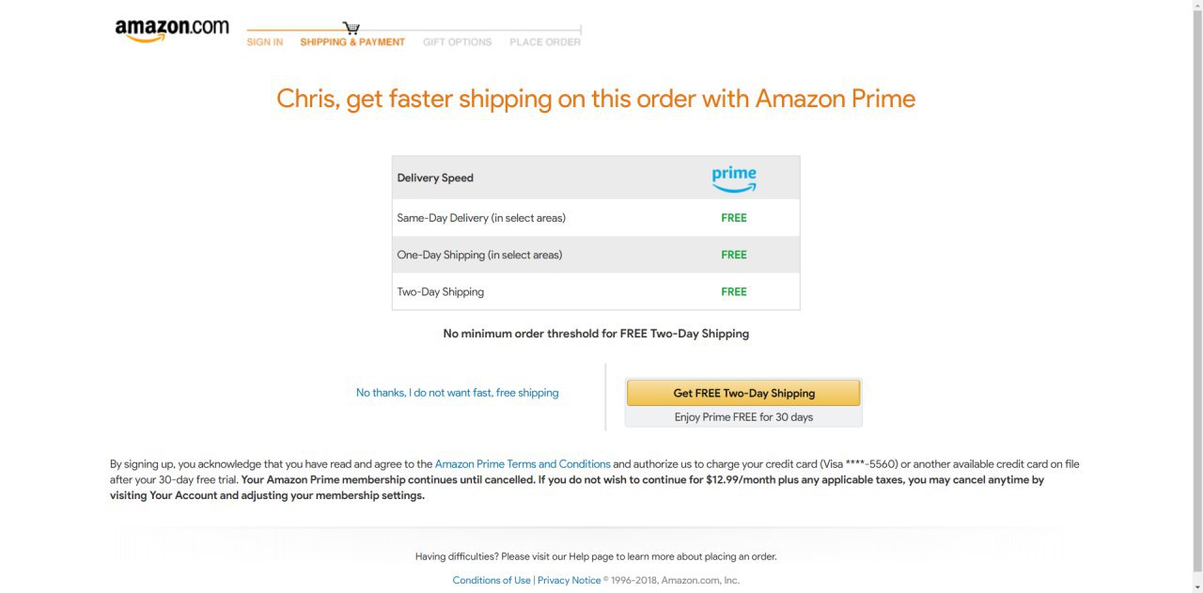Image resolution: width=1203 pixels, height=593 pixels.
Task: Open Amazon Prime Terms and Conditions
Action: click(523, 464)
